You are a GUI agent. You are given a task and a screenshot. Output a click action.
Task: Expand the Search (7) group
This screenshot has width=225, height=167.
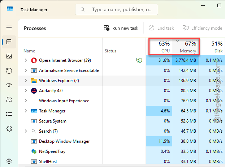(x=26, y=131)
